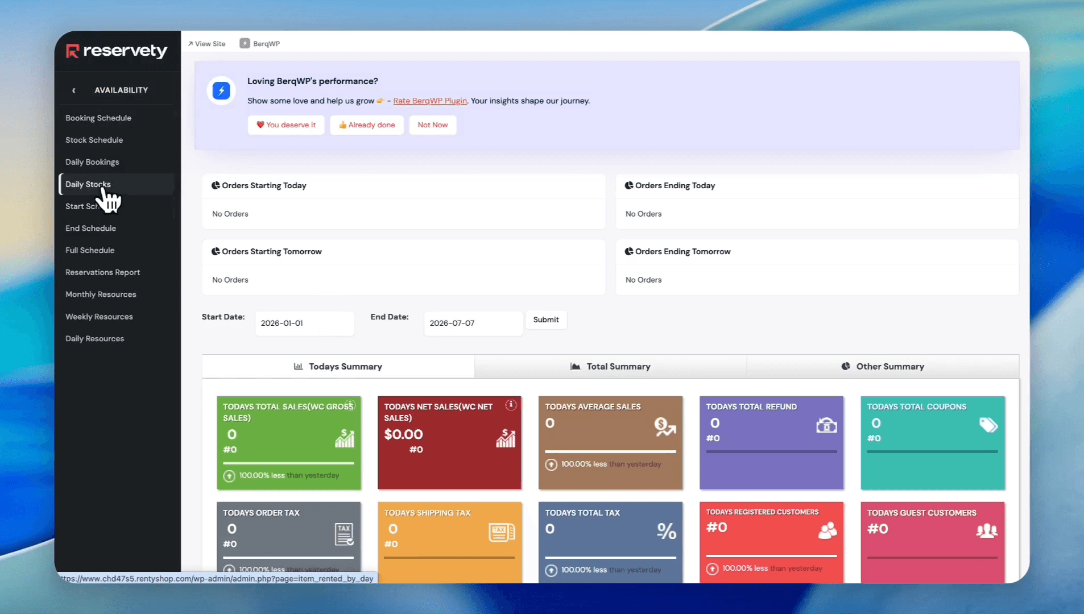Click arrow icon on Total Tax yesterday comparison
This screenshot has width=1084, height=614.
[551, 570]
